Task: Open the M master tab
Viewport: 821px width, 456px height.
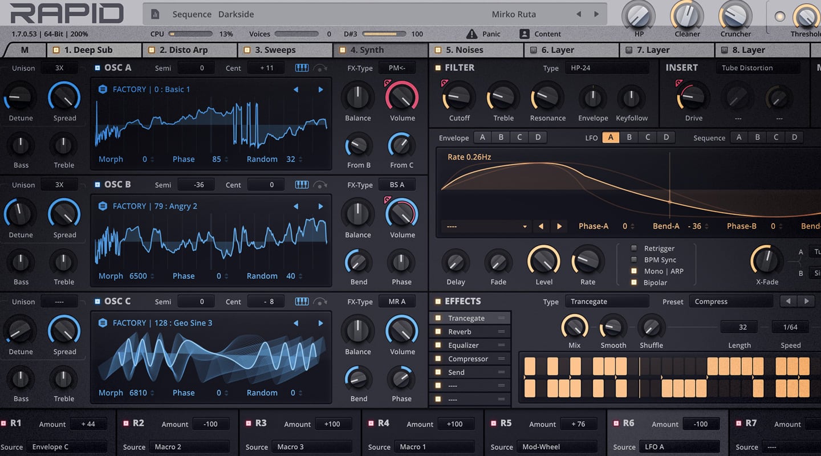Action: coord(25,50)
